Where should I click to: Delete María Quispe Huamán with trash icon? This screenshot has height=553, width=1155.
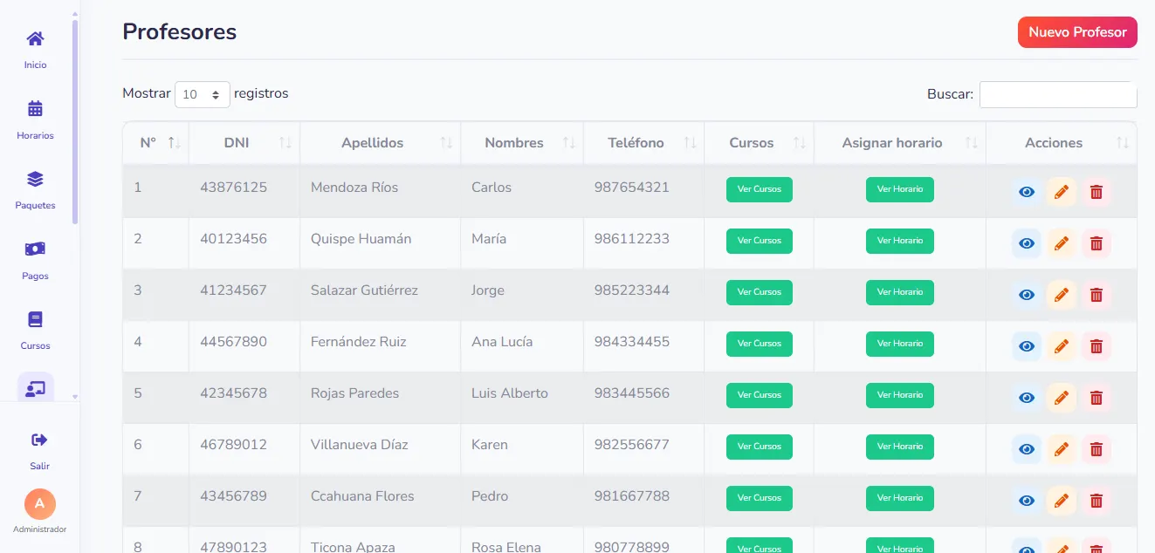point(1097,243)
